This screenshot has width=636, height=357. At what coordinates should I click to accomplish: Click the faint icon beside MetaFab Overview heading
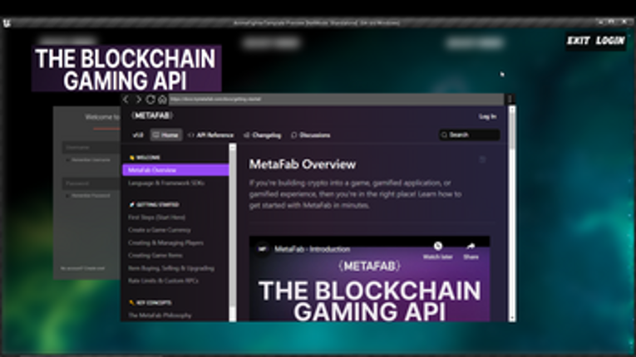pos(482,159)
